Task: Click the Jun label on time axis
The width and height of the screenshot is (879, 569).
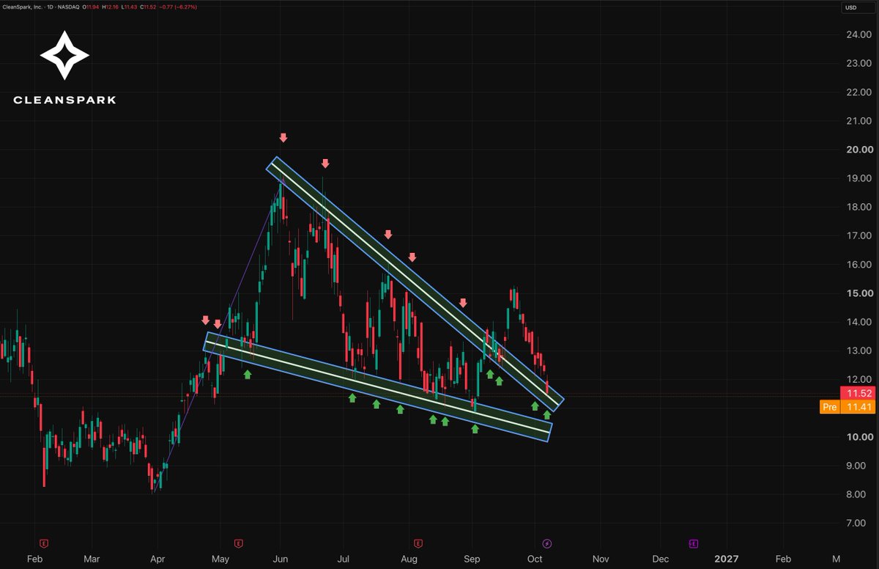Action: [x=281, y=559]
